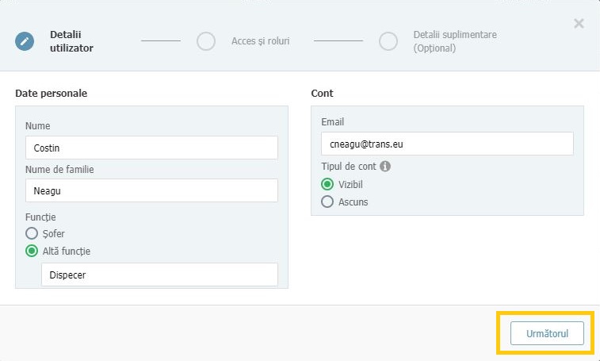Focus the Nume de familie field with Neagu
The width and height of the screenshot is (600, 361).
151,190
